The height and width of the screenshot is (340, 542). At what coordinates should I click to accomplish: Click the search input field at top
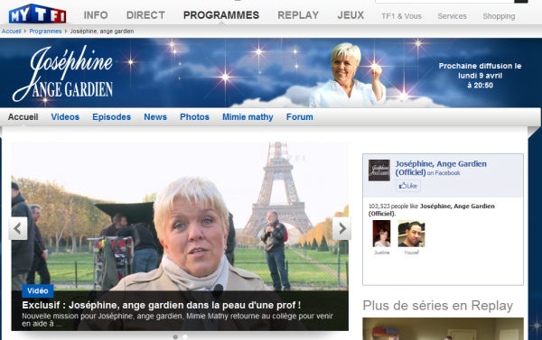[x=444, y=2]
